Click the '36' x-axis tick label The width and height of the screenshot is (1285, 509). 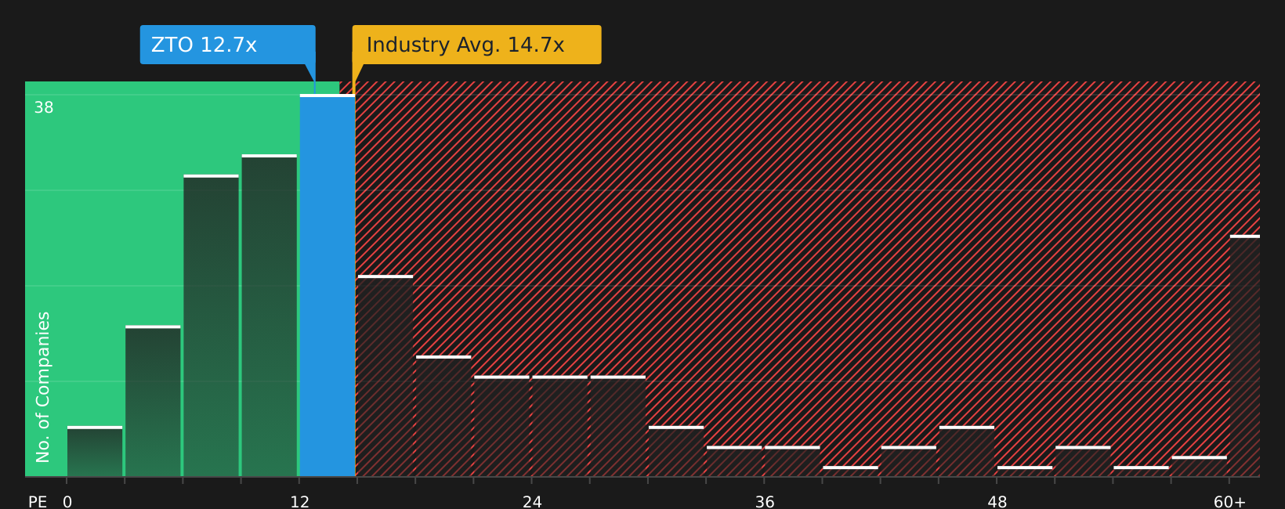point(765,502)
